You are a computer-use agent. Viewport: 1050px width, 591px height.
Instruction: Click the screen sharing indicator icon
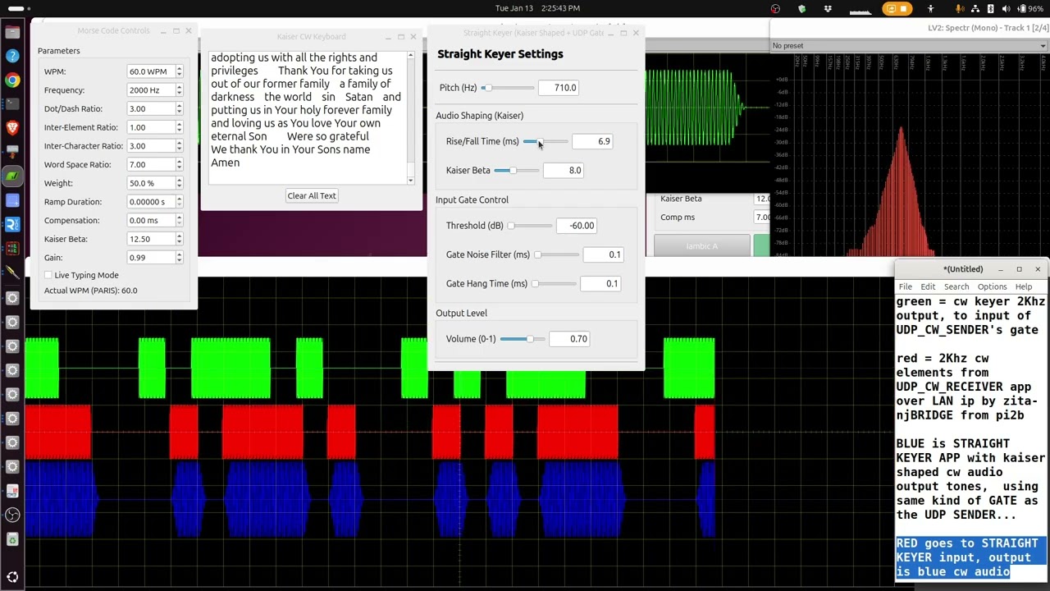point(891,8)
